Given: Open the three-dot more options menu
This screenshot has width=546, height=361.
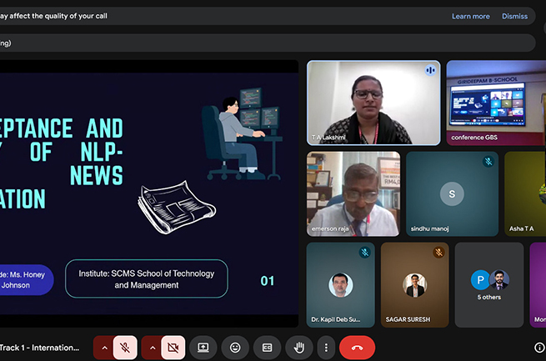Looking at the screenshot, I should point(326,347).
